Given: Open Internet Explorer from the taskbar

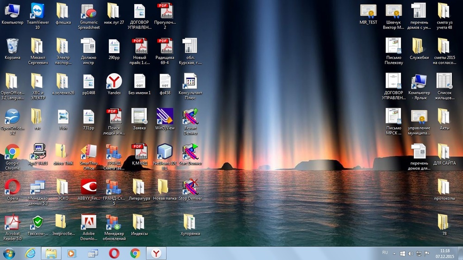Looking at the screenshot, I should pyautogui.click(x=31, y=253).
